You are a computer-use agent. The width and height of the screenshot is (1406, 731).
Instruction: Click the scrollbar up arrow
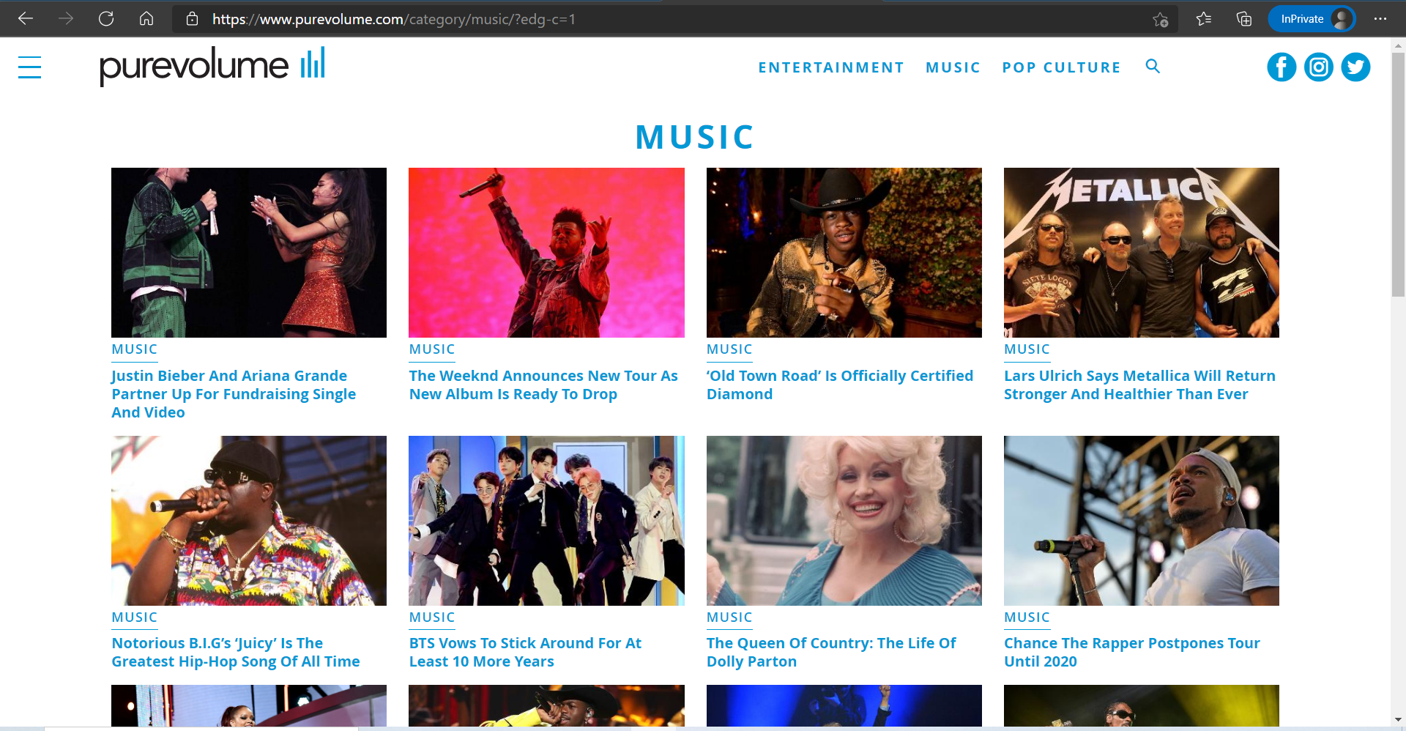tap(1398, 45)
